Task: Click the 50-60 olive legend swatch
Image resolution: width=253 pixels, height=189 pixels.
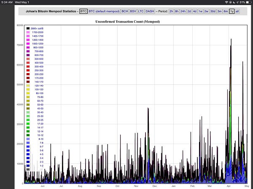Action: point(28,105)
